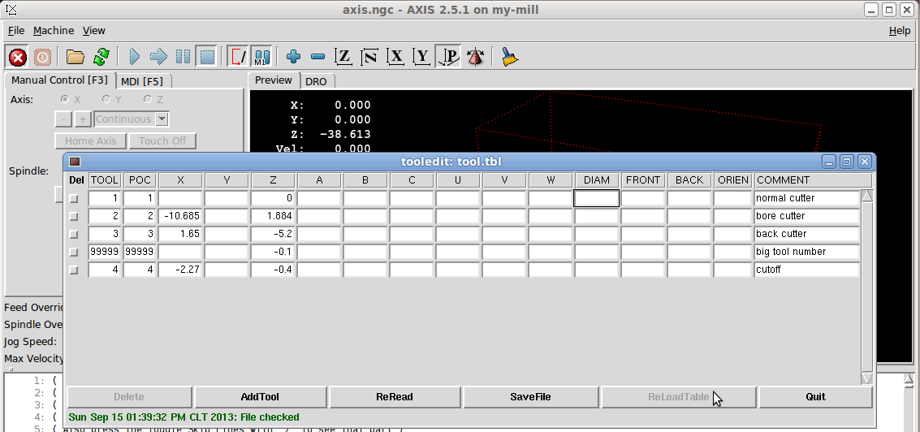
Task: Switch to the MDI [F5] tab
Action: [x=142, y=81]
